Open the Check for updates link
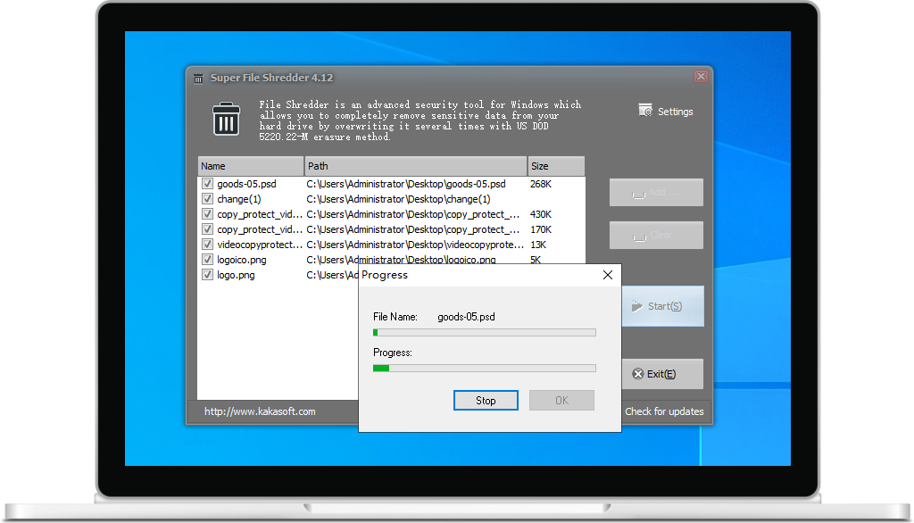The image size is (914, 523). 664,411
